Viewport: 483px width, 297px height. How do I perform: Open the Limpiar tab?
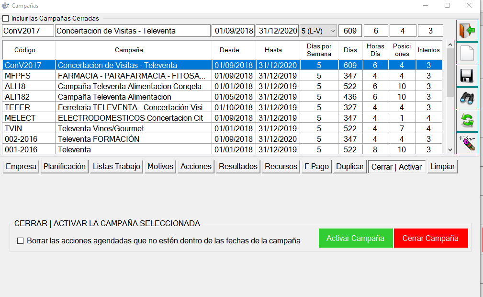[442, 167]
